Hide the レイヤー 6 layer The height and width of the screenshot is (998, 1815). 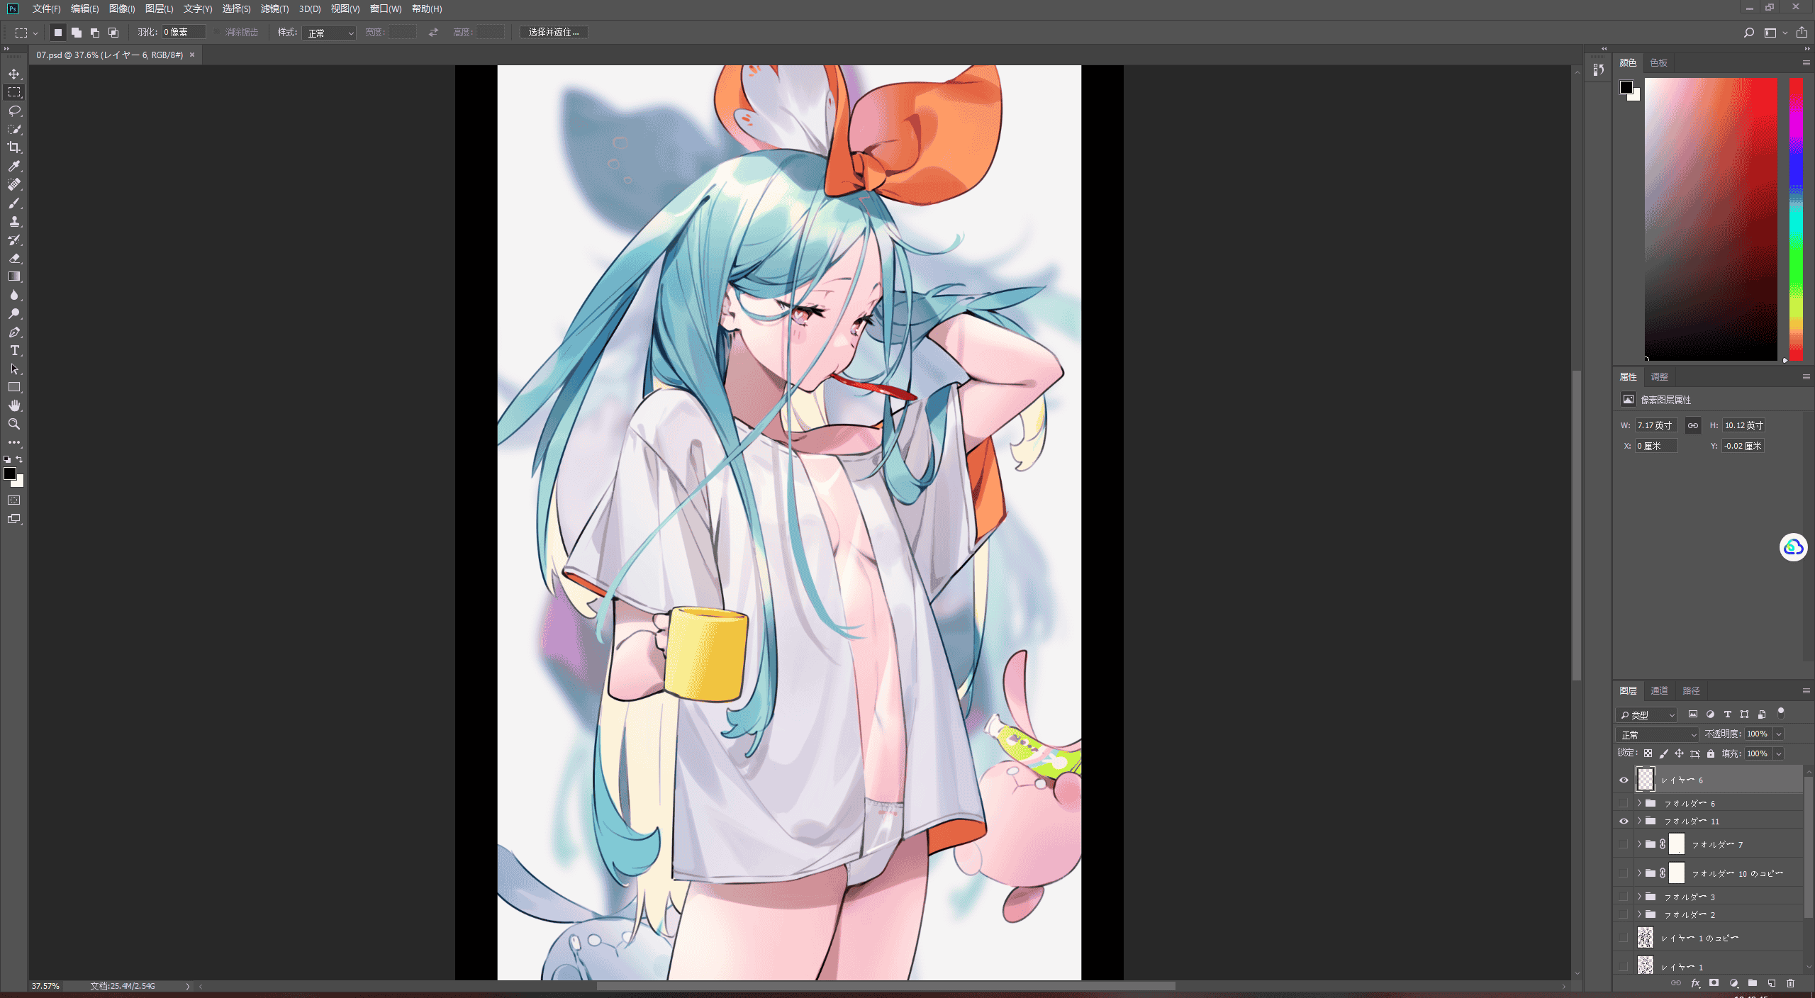click(x=1624, y=780)
